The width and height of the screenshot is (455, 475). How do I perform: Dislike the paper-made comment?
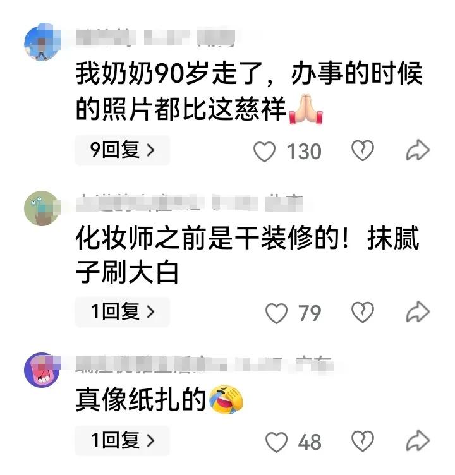tap(362, 441)
